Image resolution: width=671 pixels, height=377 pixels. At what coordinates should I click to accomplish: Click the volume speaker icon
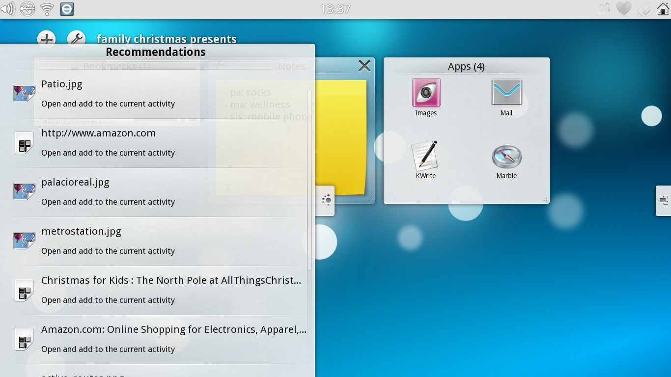tap(8, 9)
